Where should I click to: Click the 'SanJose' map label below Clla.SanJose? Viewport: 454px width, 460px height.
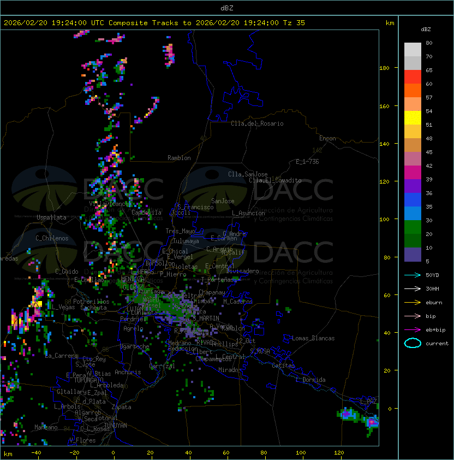pyautogui.click(x=223, y=201)
